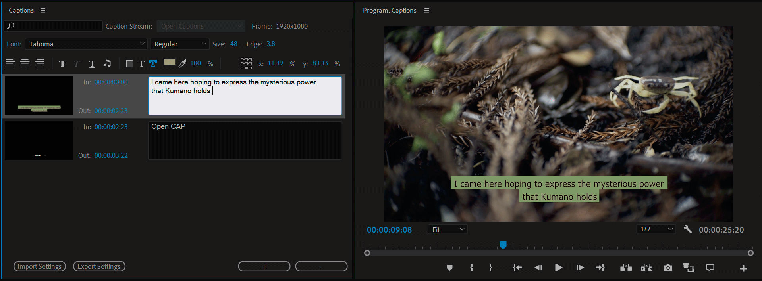Delete caption with minus button
The width and height of the screenshot is (762, 281).
(x=321, y=266)
